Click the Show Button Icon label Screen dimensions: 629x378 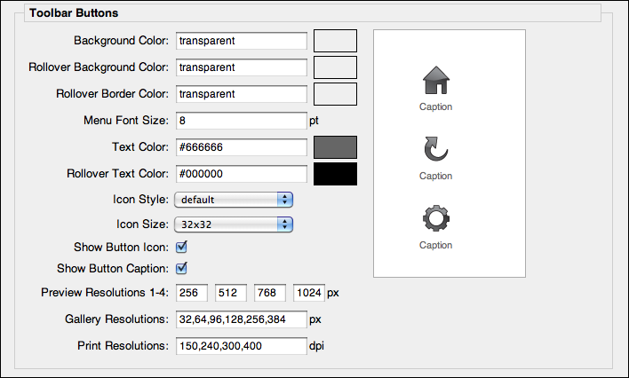tap(121, 248)
